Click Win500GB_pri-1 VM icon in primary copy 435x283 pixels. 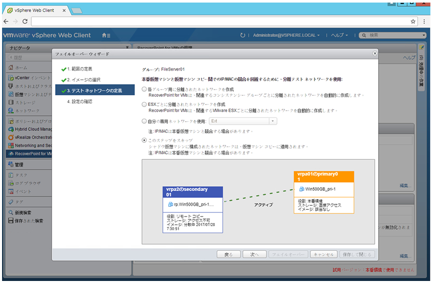pyautogui.click(x=301, y=189)
